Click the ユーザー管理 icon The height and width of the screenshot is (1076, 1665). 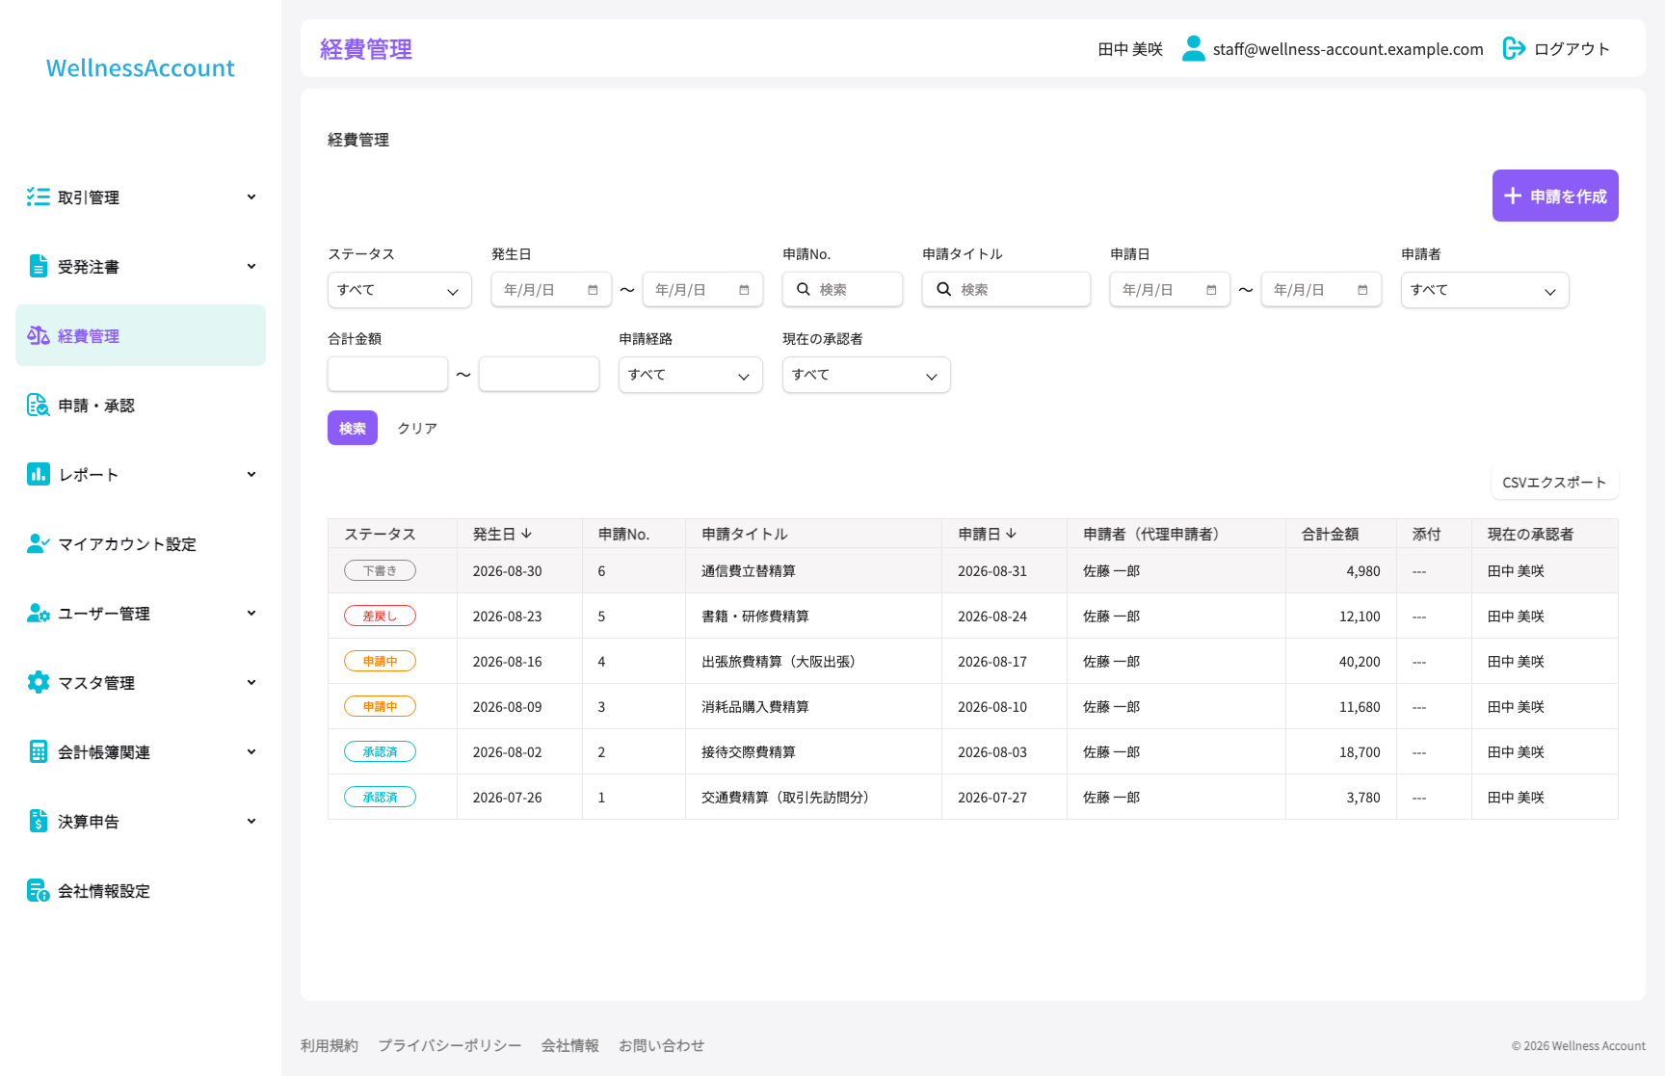(39, 613)
